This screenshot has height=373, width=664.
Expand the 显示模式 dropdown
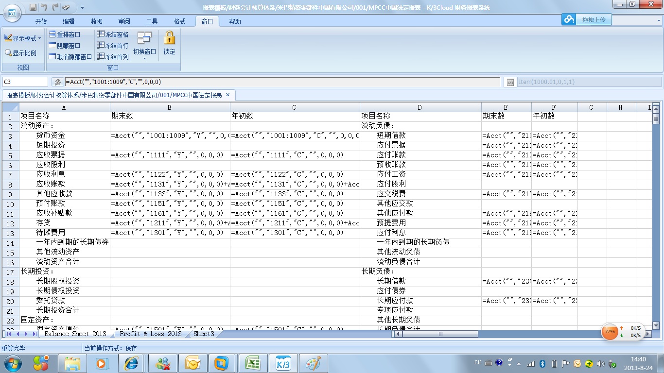coord(23,38)
